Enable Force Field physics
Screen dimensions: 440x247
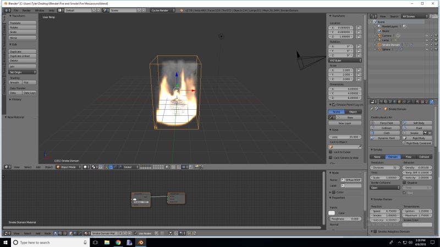point(384,123)
